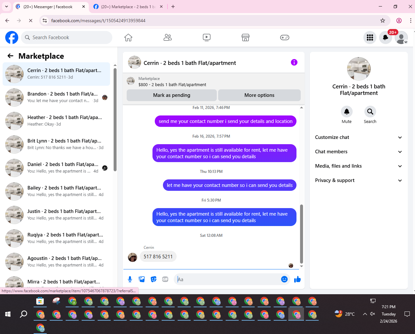Open the Facebook logo home link
The height and width of the screenshot is (334, 415).
(x=12, y=38)
